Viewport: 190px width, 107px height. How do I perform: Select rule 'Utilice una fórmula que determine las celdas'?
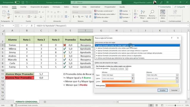point(137,58)
